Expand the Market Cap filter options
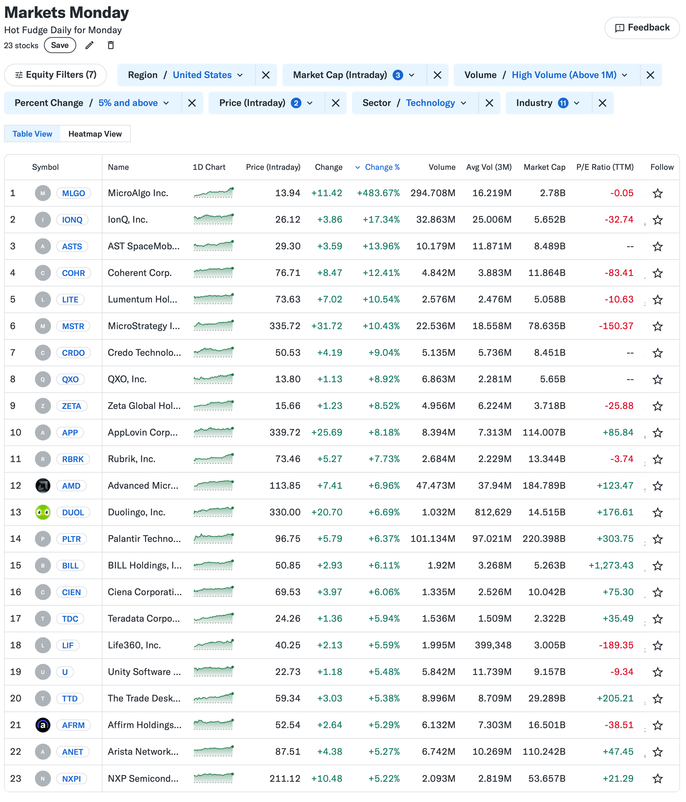Viewport: 686px width, 802px height. (x=411, y=75)
